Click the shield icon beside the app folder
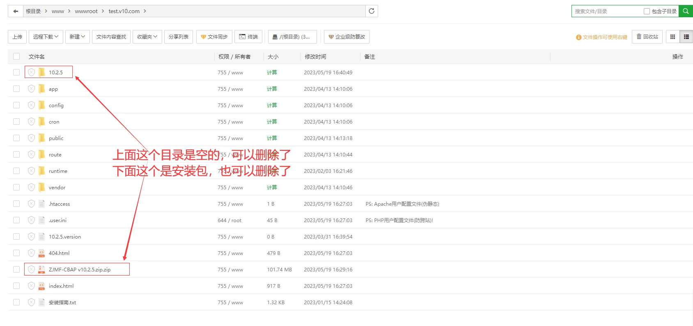The height and width of the screenshot is (326, 693). [x=31, y=89]
